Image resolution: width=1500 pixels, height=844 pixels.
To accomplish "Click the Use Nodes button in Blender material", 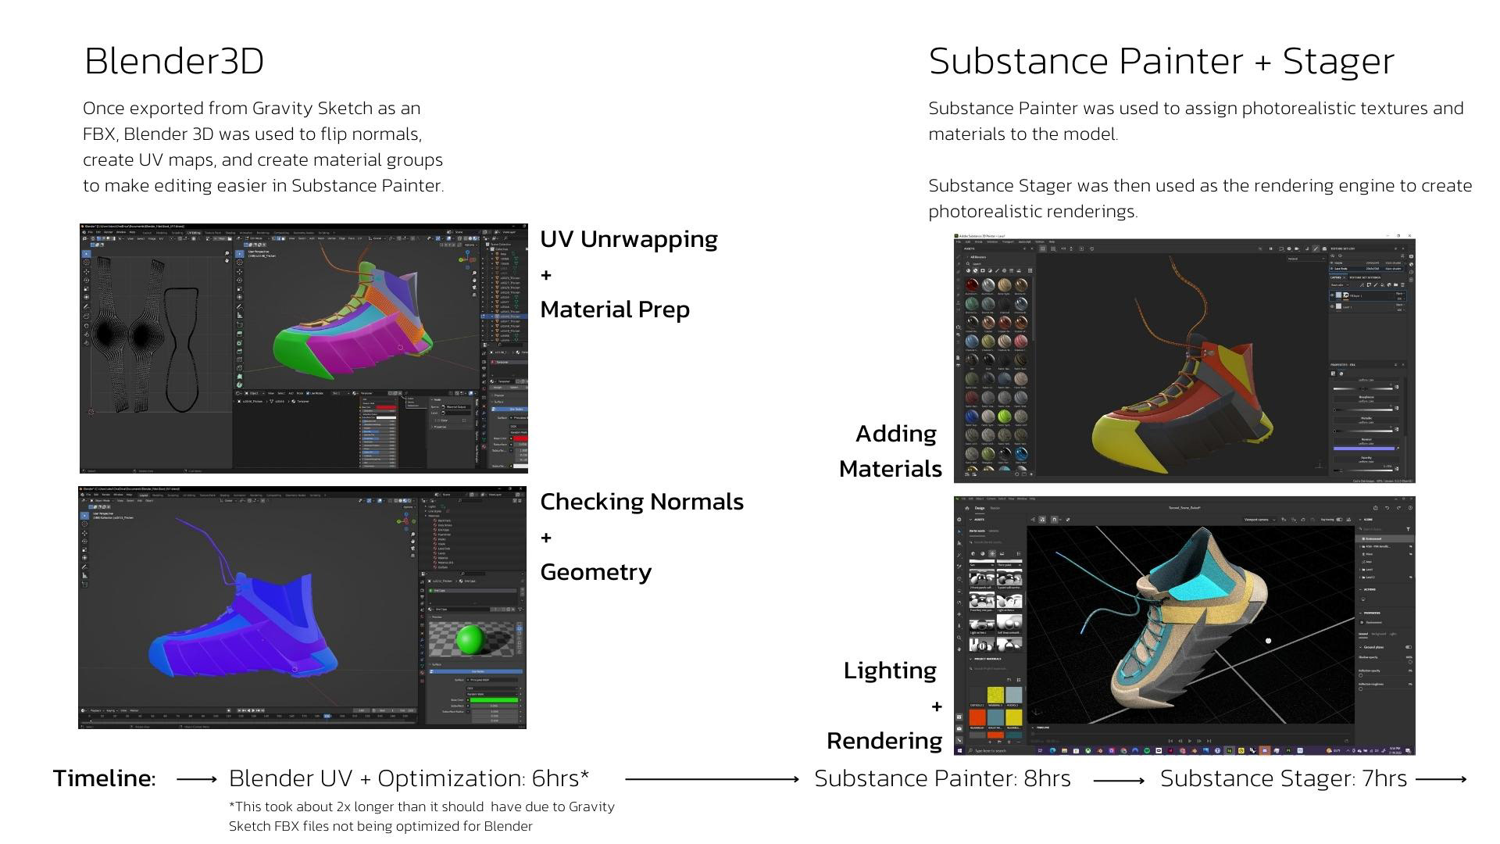I will tap(477, 671).
